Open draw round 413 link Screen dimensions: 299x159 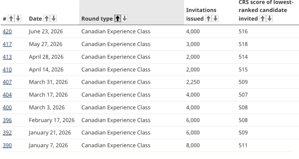7,57
